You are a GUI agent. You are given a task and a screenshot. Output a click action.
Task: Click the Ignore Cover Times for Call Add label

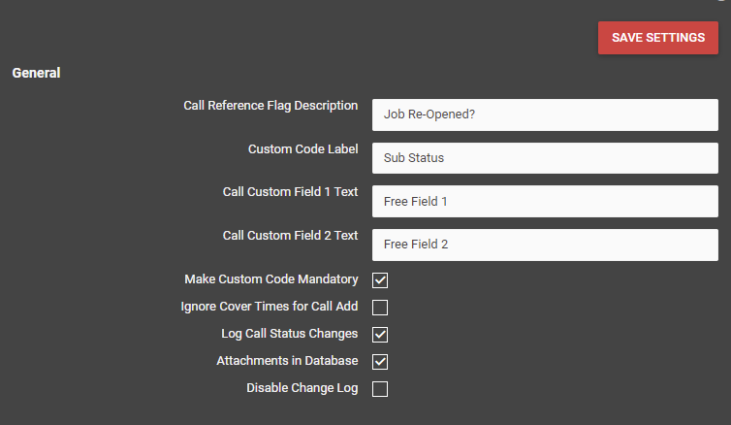(270, 307)
